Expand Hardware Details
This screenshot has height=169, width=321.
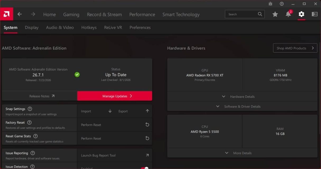(x=242, y=96)
